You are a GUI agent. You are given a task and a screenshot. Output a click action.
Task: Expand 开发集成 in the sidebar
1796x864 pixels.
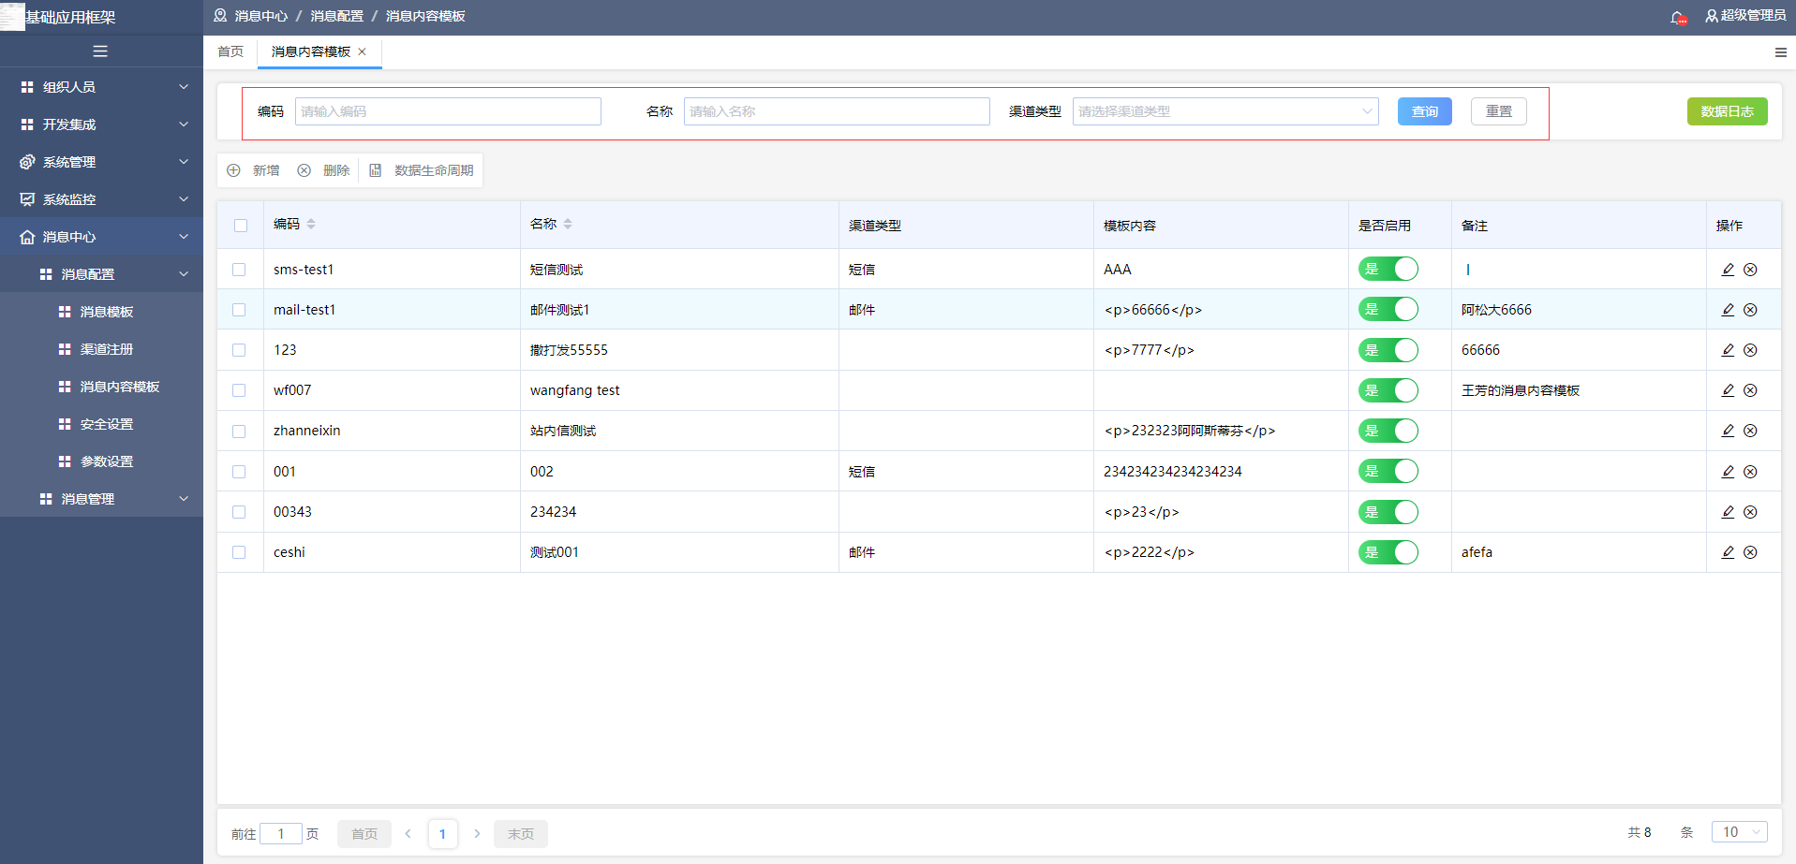(101, 124)
